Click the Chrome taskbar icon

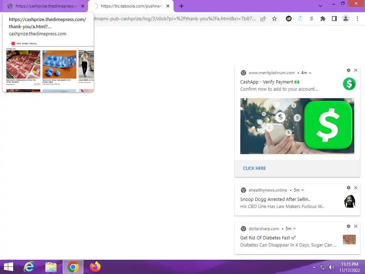(x=73, y=267)
